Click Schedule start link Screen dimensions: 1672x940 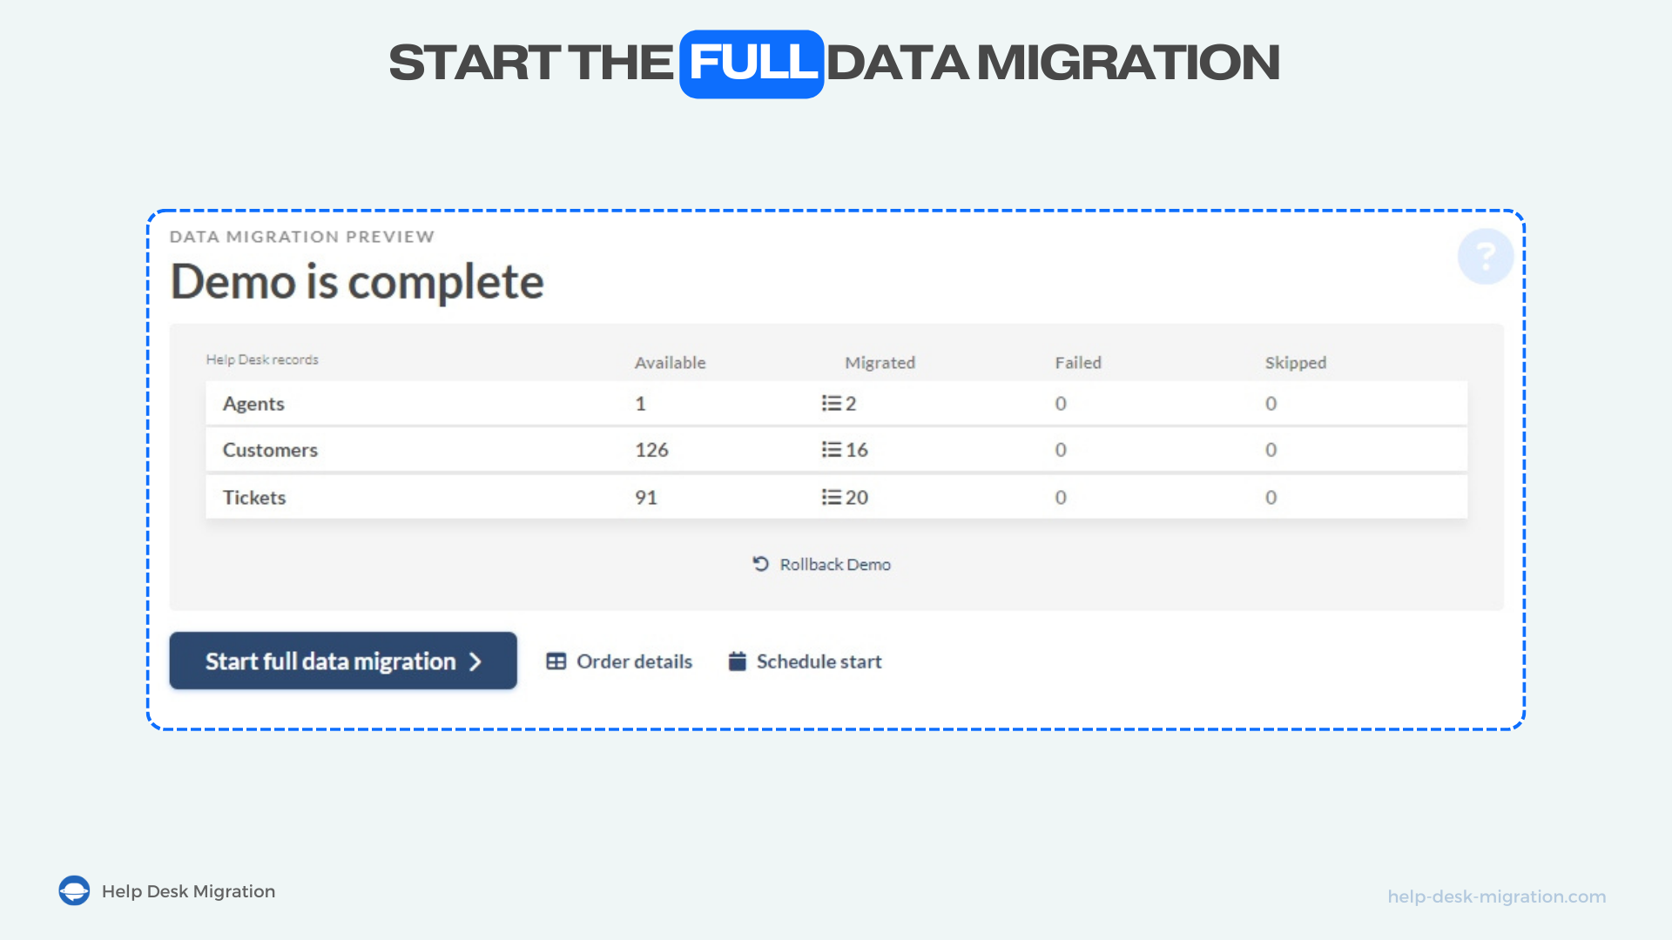coord(819,661)
